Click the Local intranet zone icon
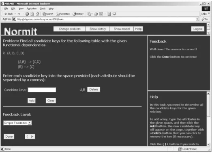 pyautogui.click(x=180, y=149)
